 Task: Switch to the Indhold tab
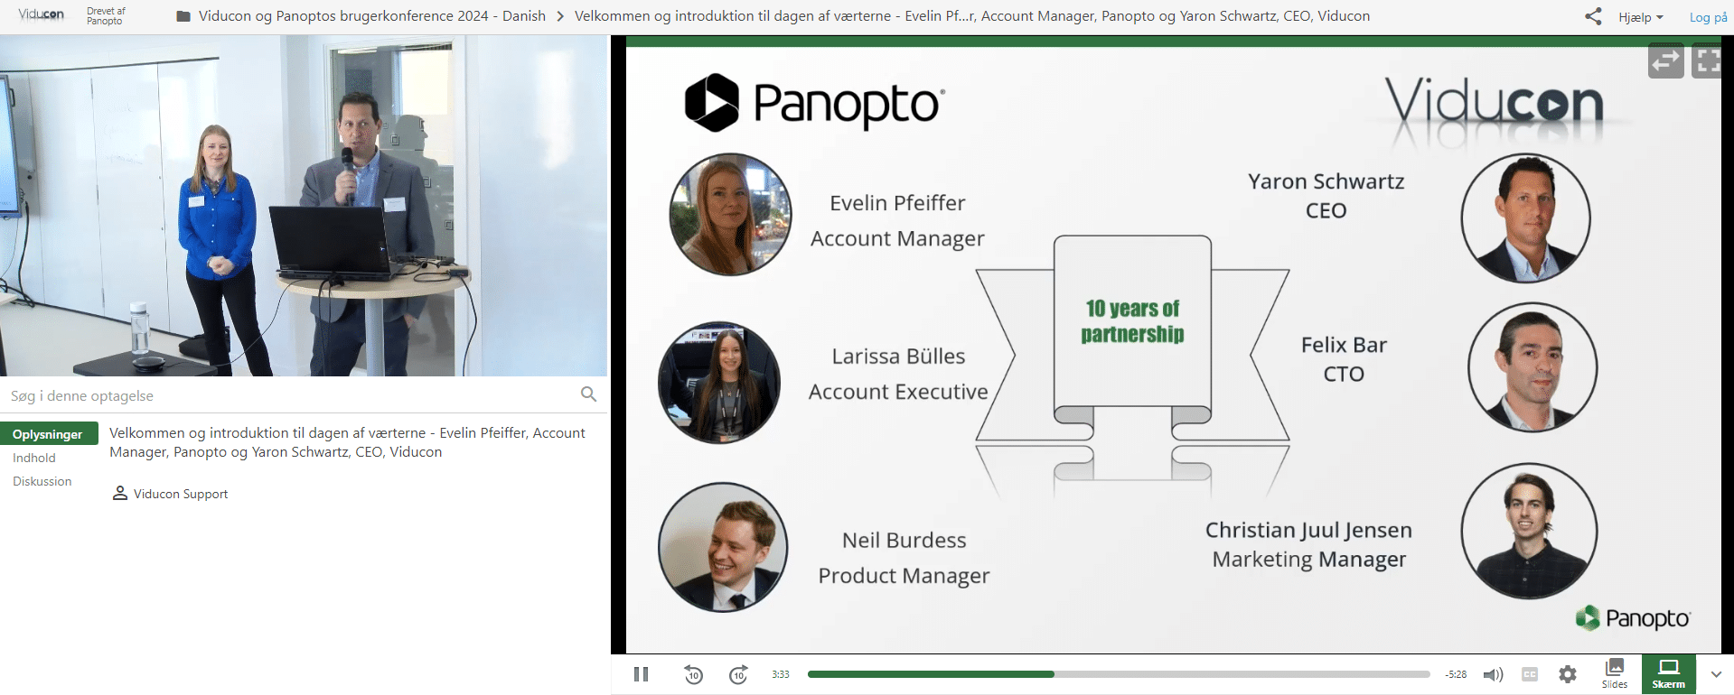pos(34,458)
